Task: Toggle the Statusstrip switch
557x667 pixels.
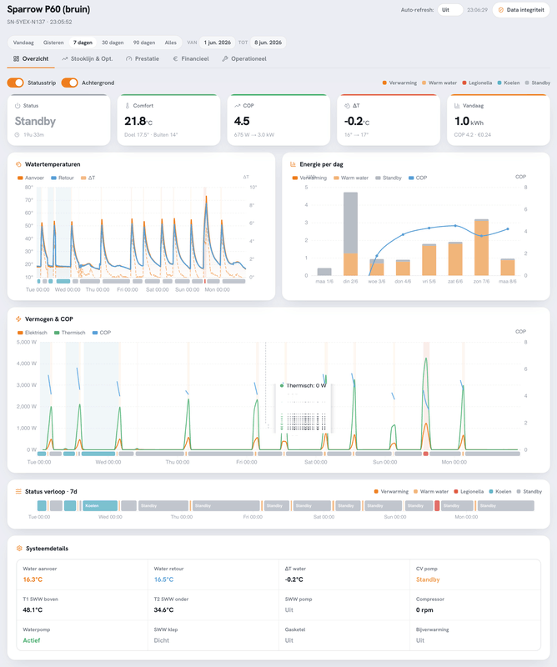Action: tap(15, 83)
